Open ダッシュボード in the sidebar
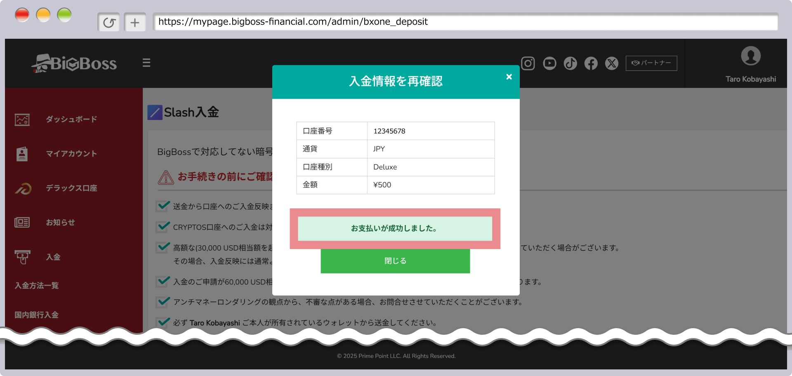The image size is (792, 376). [x=71, y=120]
